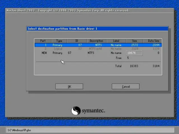
Task: Click the Label column header
Action: [x=116, y=41]
